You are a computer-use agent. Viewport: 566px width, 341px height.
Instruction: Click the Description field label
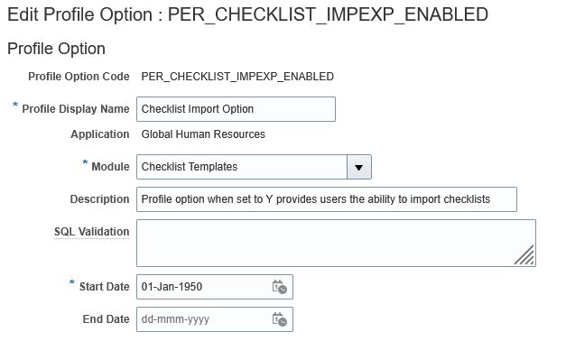point(99,199)
